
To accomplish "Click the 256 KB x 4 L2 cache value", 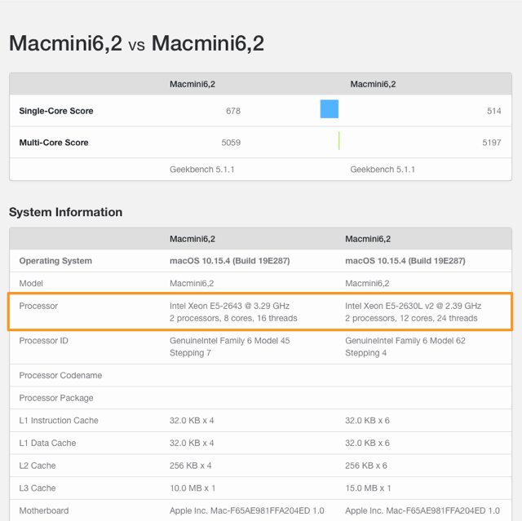I will [x=190, y=466].
